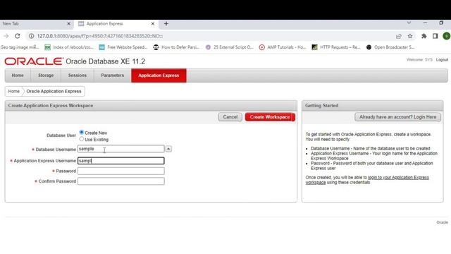This screenshot has width=451, height=254.
Task: Select the Use Existing radio button
Action: coord(82,139)
